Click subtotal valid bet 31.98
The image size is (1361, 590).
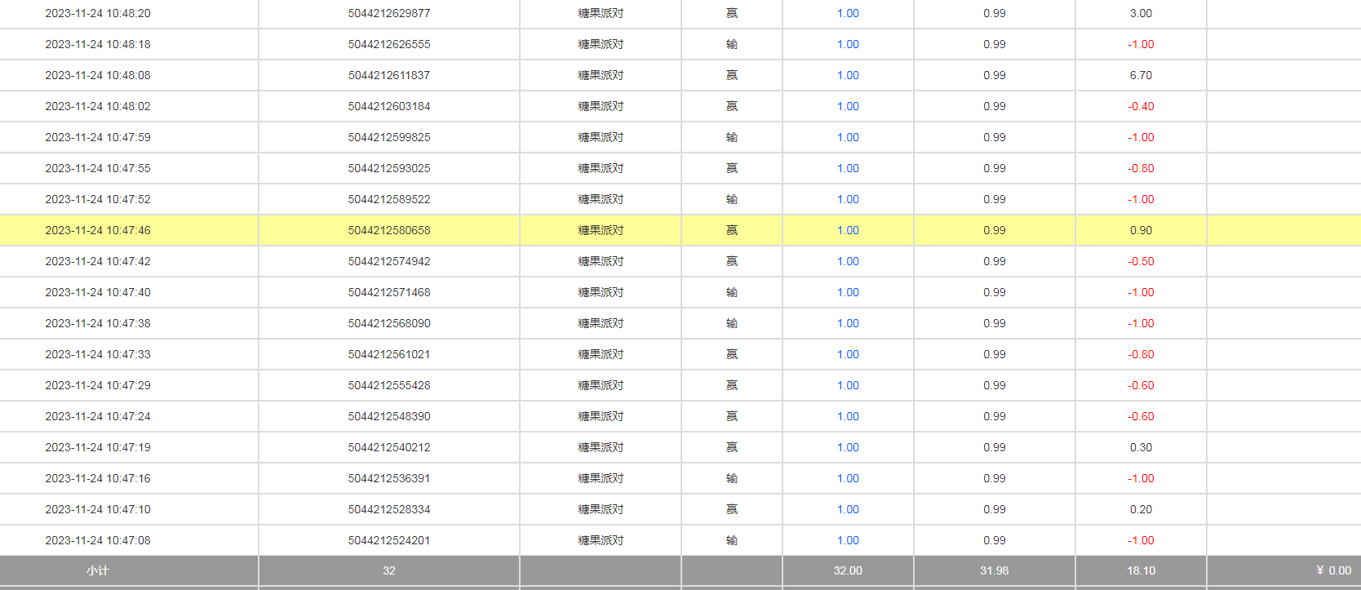tap(995, 570)
